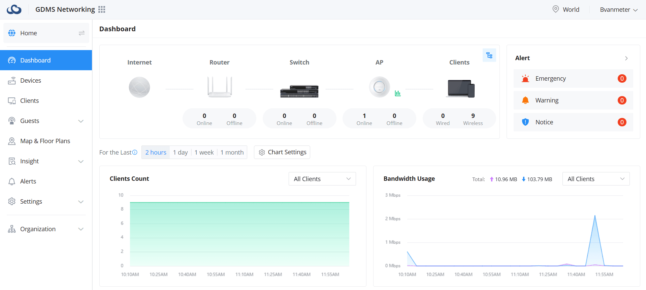Open the Notice alerts row

[x=573, y=122]
